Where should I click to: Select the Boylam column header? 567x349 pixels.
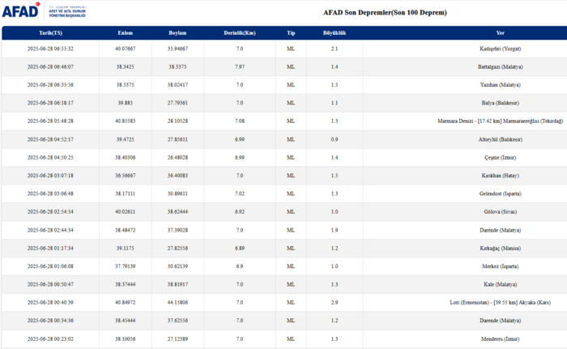pos(177,33)
